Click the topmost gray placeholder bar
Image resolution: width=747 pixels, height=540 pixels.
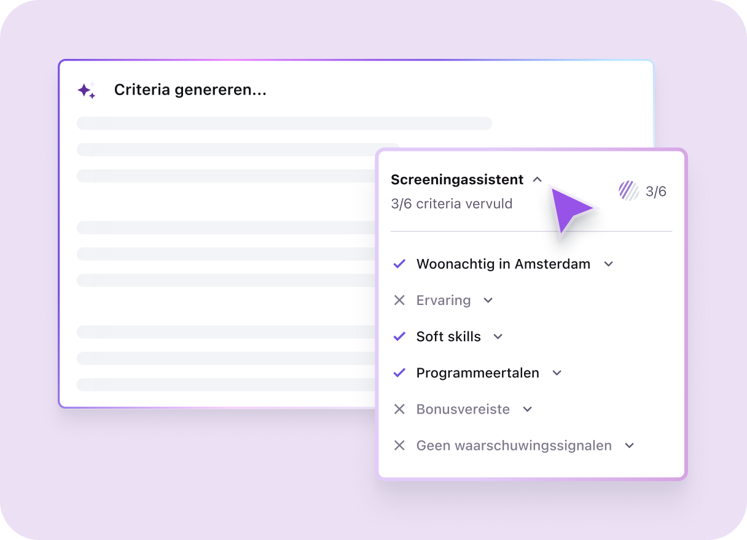click(284, 123)
